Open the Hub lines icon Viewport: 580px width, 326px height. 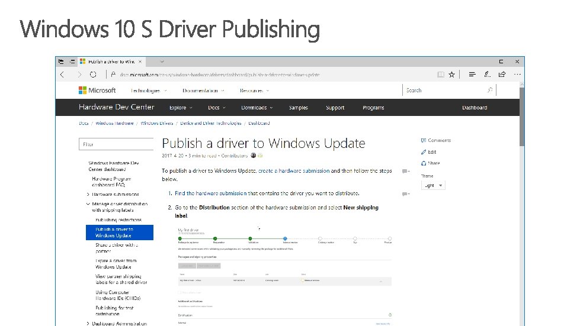[x=472, y=75]
